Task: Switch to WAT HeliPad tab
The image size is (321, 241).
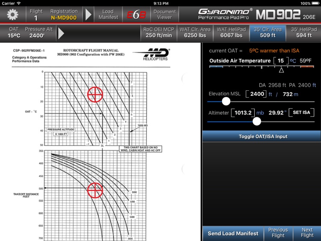Action: [x=231, y=33]
